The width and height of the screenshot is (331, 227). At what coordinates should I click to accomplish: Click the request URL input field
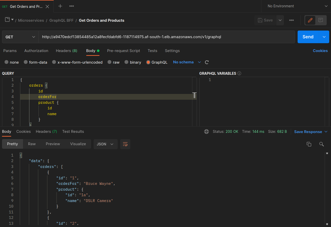(167, 37)
